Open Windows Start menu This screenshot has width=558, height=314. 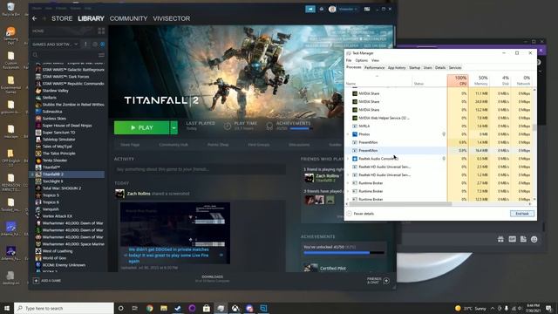tap(7, 308)
